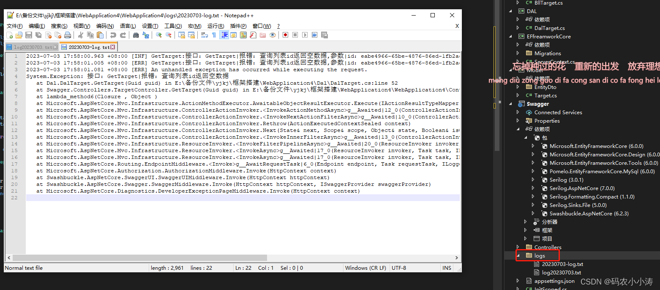Expand the Microsoft.EntityFrameworkCore (6.0.0) package
The height and width of the screenshot is (290, 660).
[533, 146]
